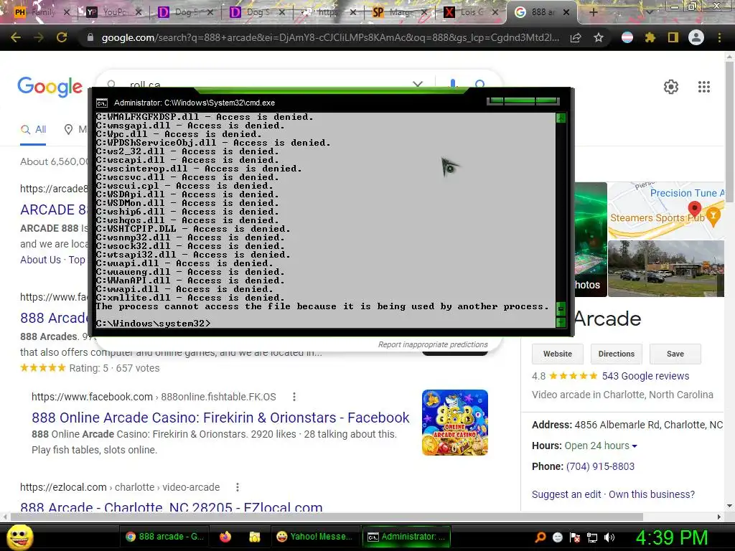Expand the tab search chevron in Chrome

649,12
